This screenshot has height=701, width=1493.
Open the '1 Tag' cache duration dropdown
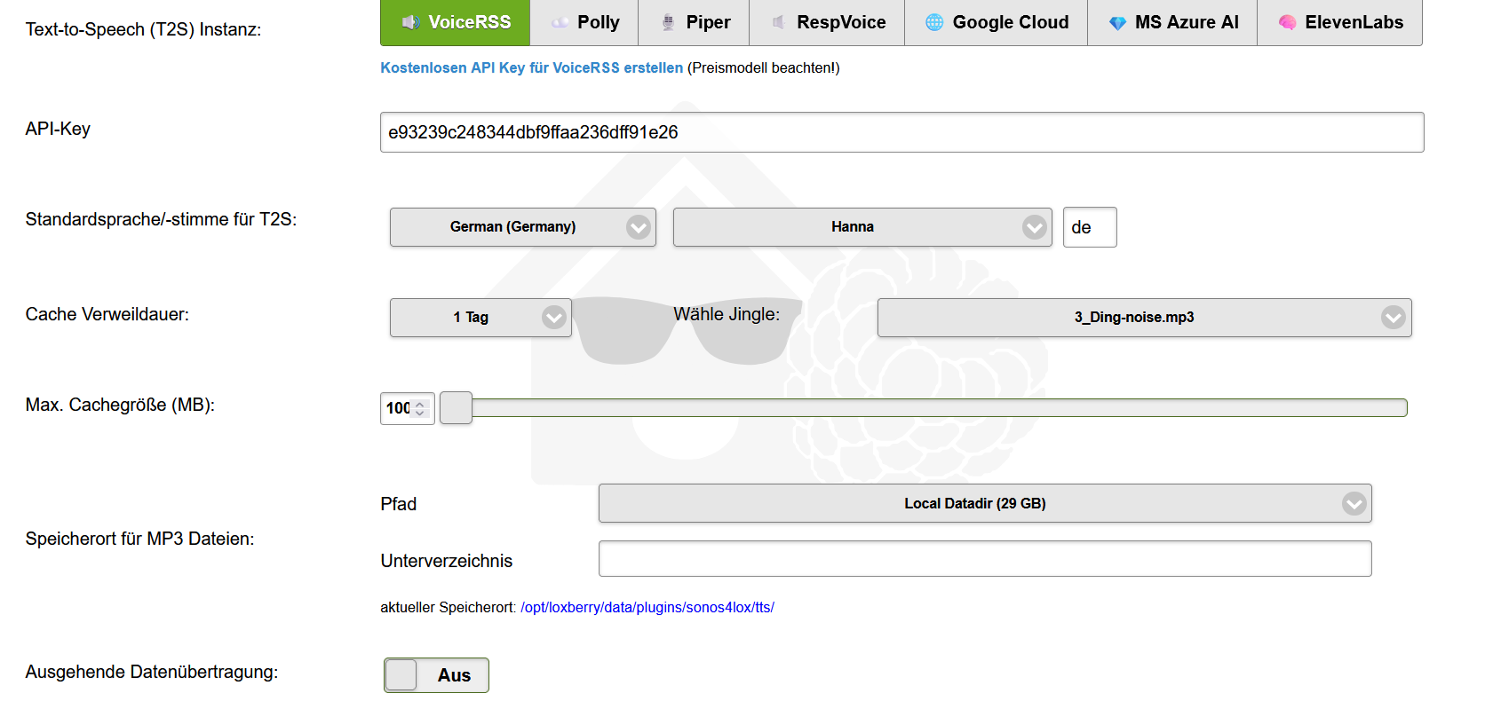480,318
